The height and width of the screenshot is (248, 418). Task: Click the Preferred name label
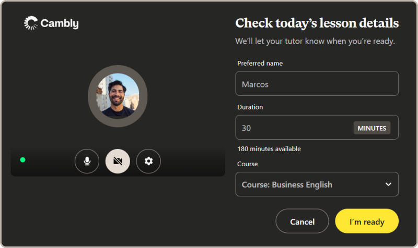(260, 64)
